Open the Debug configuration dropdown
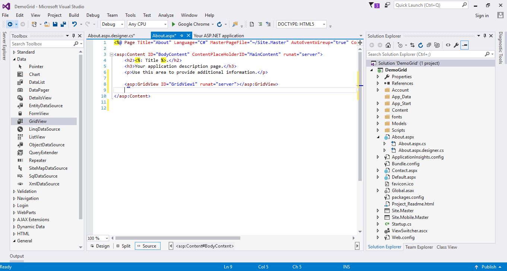The height and width of the screenshot is (271, 507). 113,24
